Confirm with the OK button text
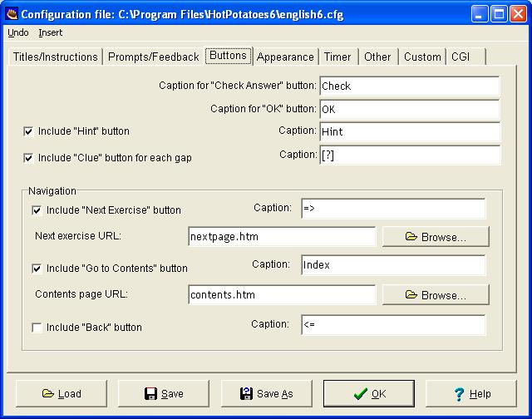The image size is (532, 419). click(379, 394)
